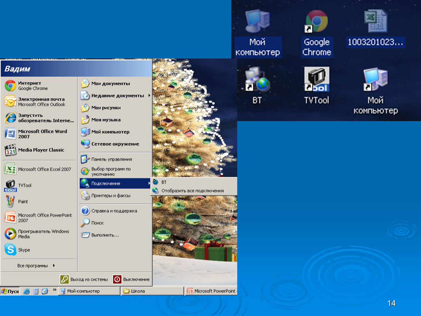Expand the Подключение submenu
421x316 pixels.
pos(115,183)
